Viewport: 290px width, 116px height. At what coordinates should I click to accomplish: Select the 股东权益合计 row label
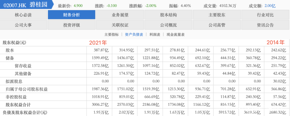(x=18, y=105)
